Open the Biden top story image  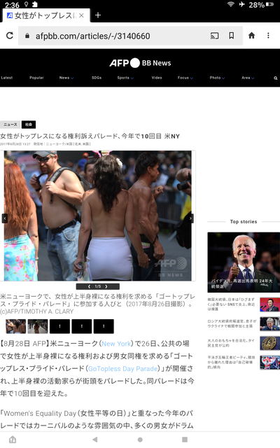click(x=244, y=262)
